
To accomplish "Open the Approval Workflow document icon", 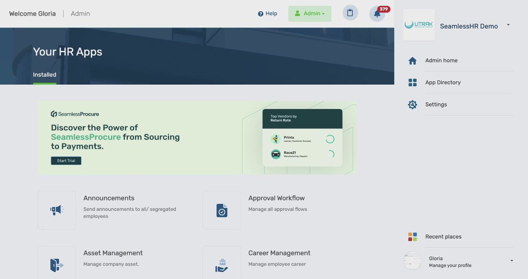I will click(222, 210).
